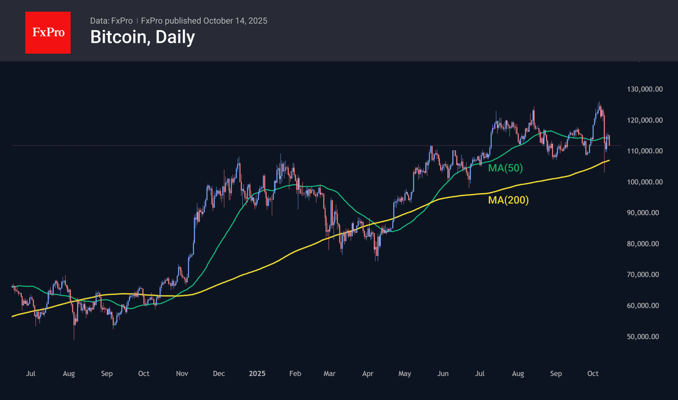Click the Data: FxPro attribution text
This screenshot has height=400, width=678.
111,20
